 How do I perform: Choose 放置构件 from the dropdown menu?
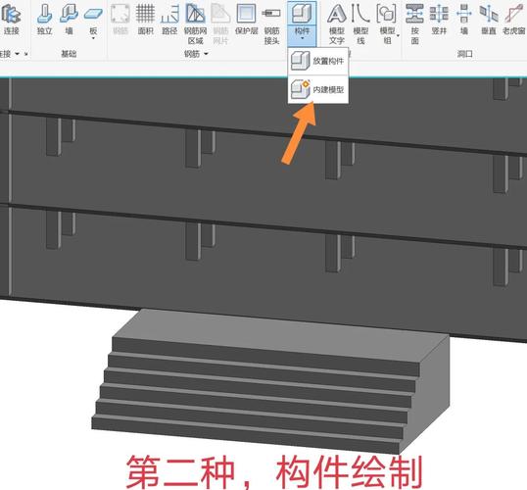pyautogui.click(x=318, y=61)
